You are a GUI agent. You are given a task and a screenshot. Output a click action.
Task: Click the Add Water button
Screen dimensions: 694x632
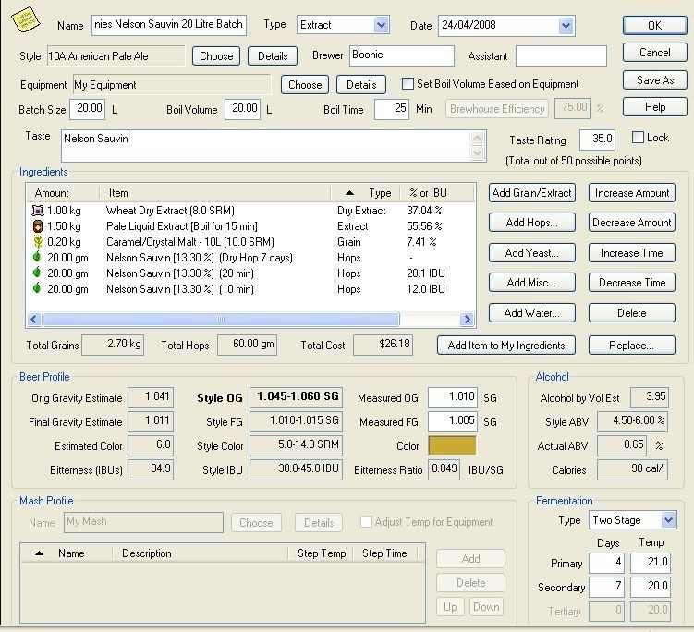(x=532, y=313)
